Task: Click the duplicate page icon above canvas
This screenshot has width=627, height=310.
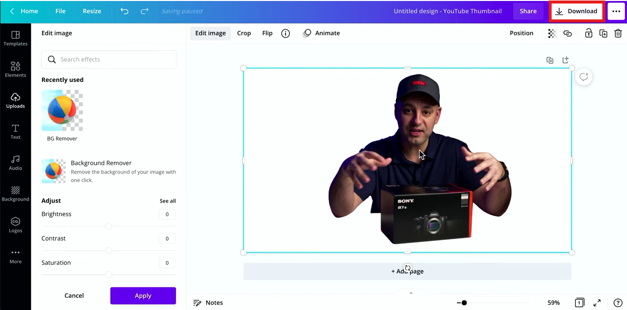Action: click(x=550, y=60)
